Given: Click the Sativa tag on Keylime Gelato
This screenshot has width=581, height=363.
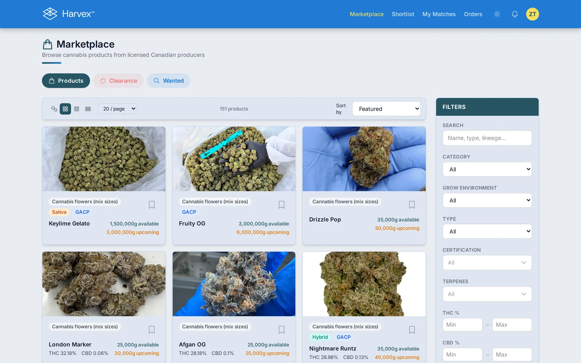Looking at the screenshot, I should (59, 212).
